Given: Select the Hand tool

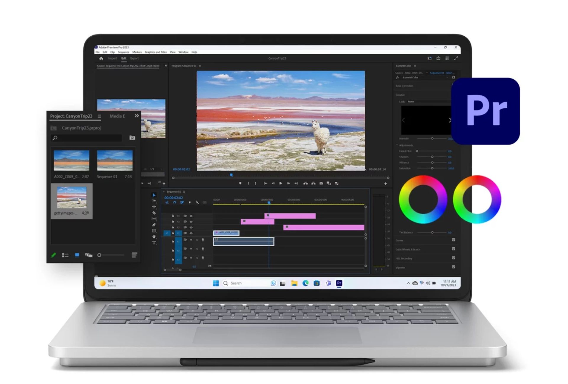Looking at the screenshot, I should 154,237.
